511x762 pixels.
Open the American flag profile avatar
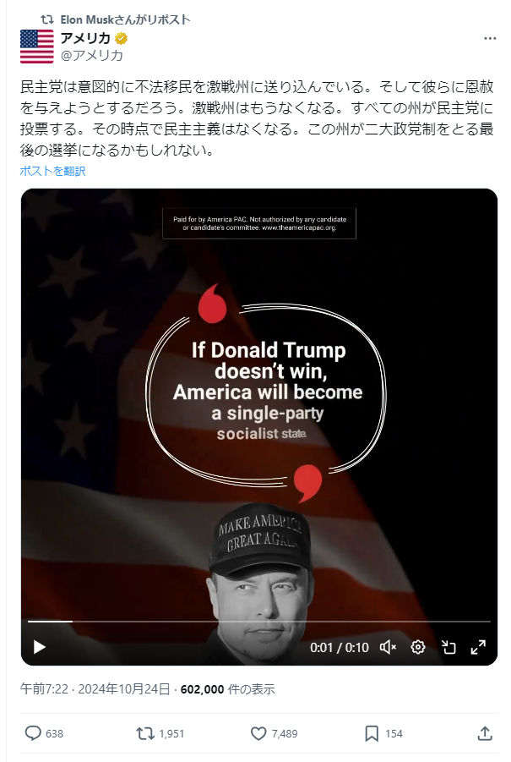(37, 47)
